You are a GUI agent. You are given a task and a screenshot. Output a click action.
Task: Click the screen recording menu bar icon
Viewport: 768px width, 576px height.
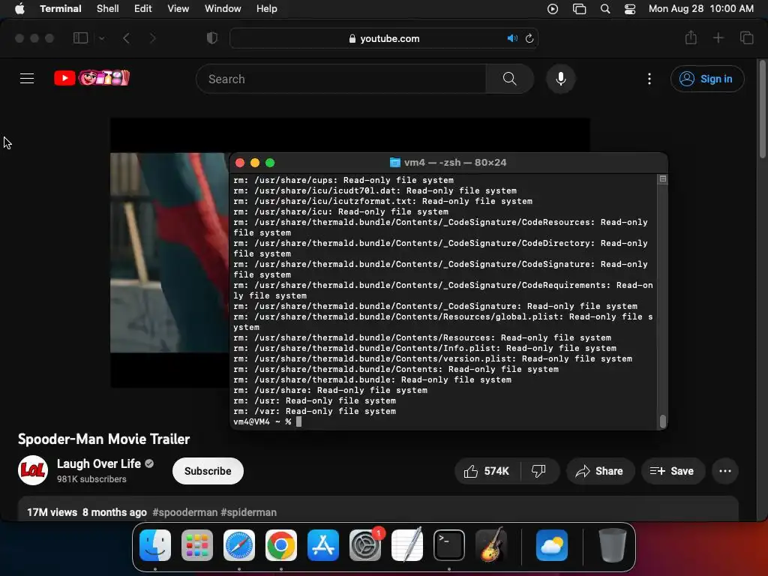[x=553, y=9]
